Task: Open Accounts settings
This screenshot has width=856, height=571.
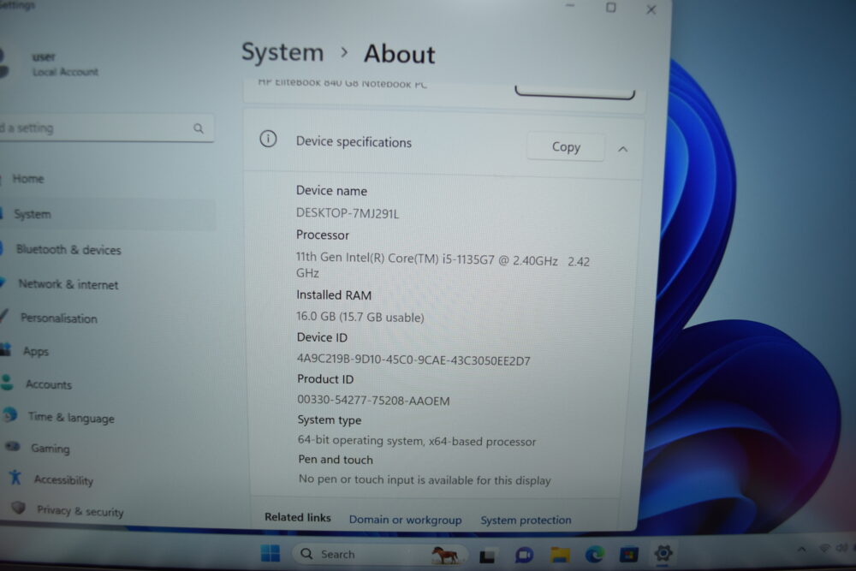Action: (x=49, y=384)
